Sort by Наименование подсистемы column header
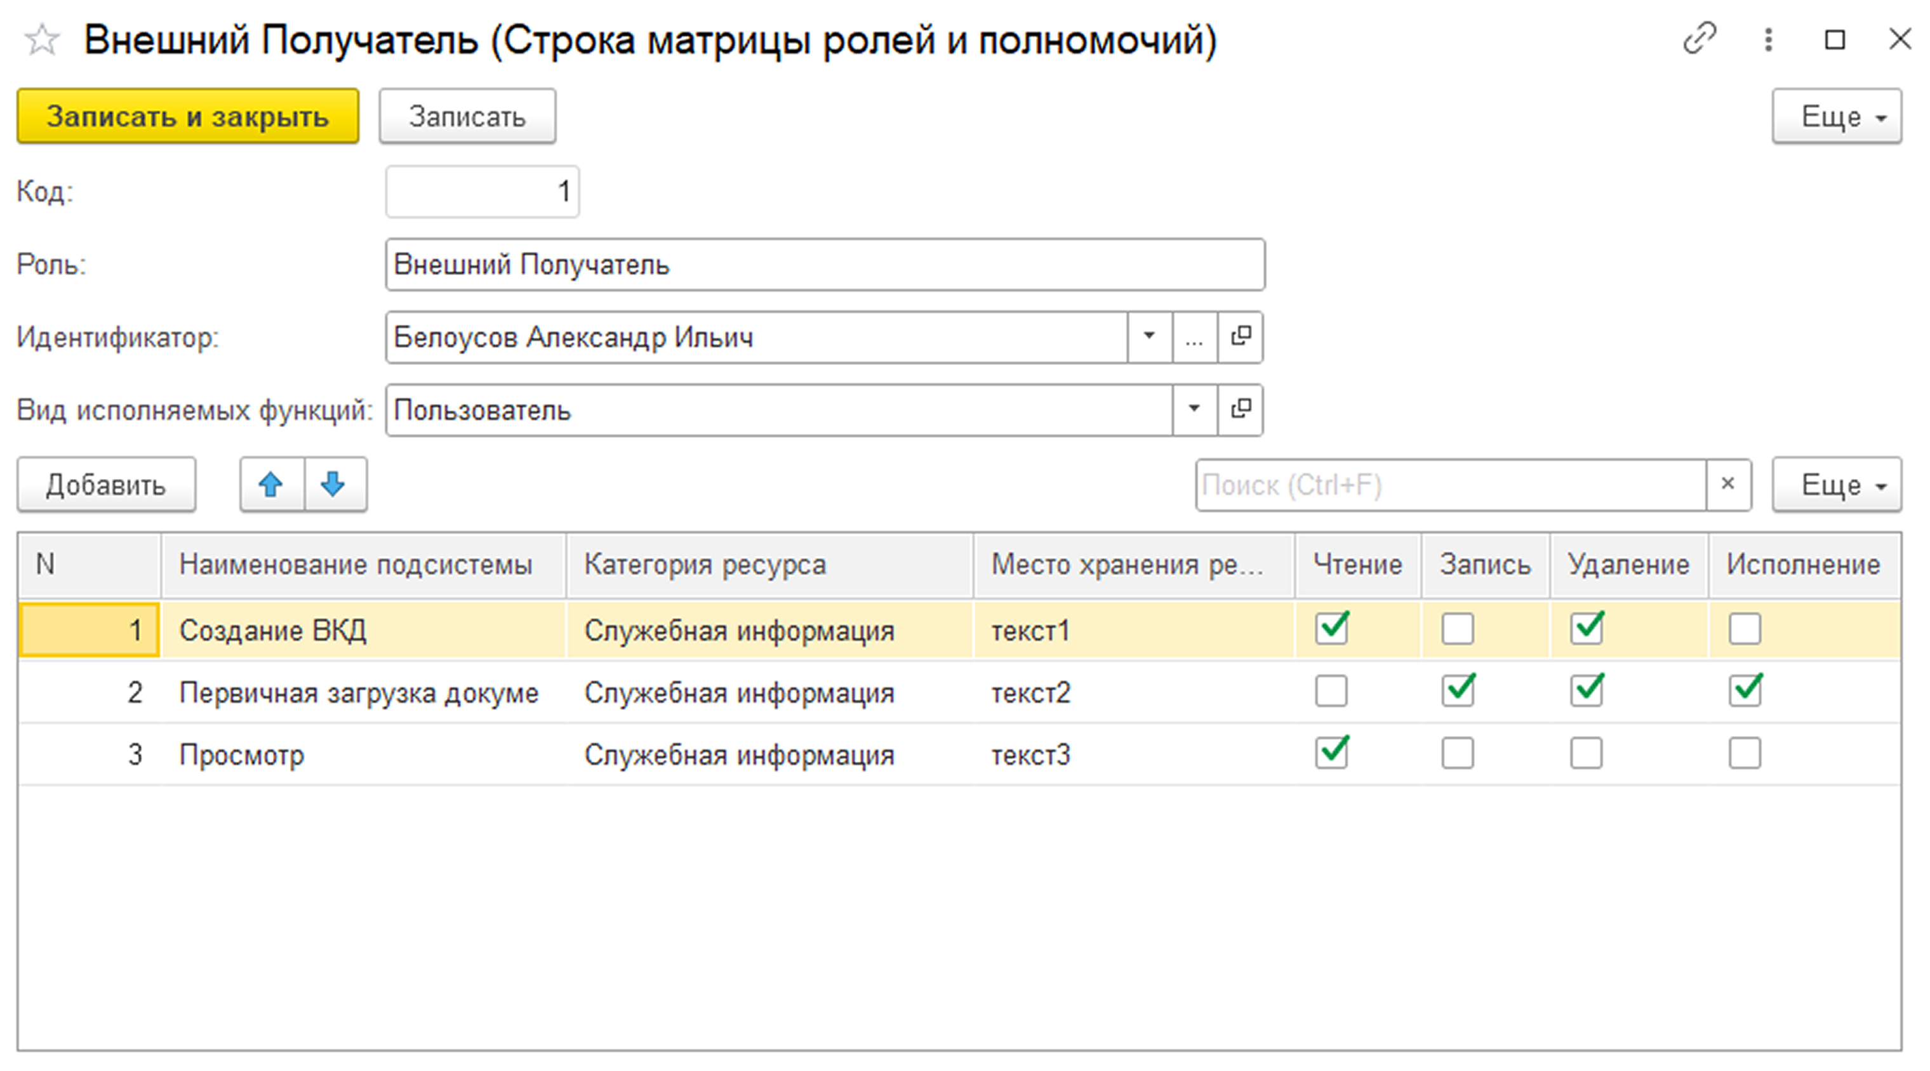Image resolution: width=1930 pixels, height=1071 pixels. [x=356, y=565]
